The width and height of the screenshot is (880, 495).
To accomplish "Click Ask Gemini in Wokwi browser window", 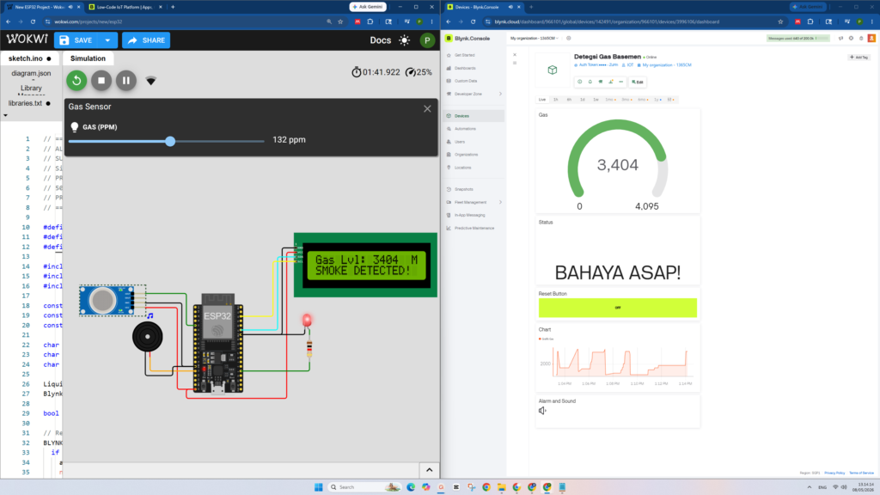I will (x=368, y=7).
